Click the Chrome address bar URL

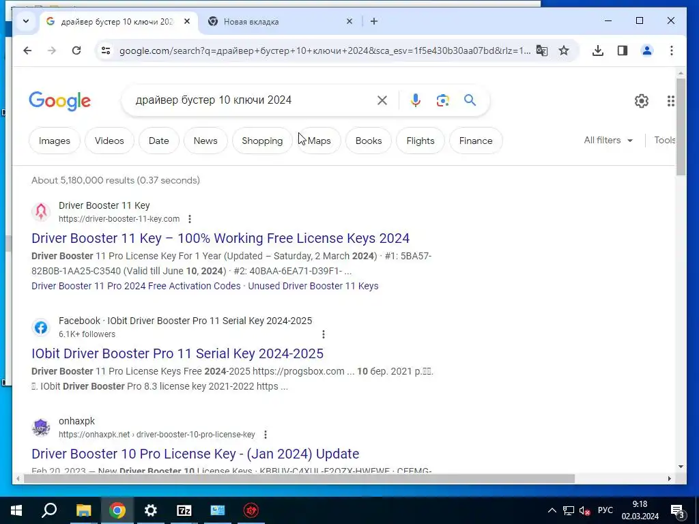324,50
